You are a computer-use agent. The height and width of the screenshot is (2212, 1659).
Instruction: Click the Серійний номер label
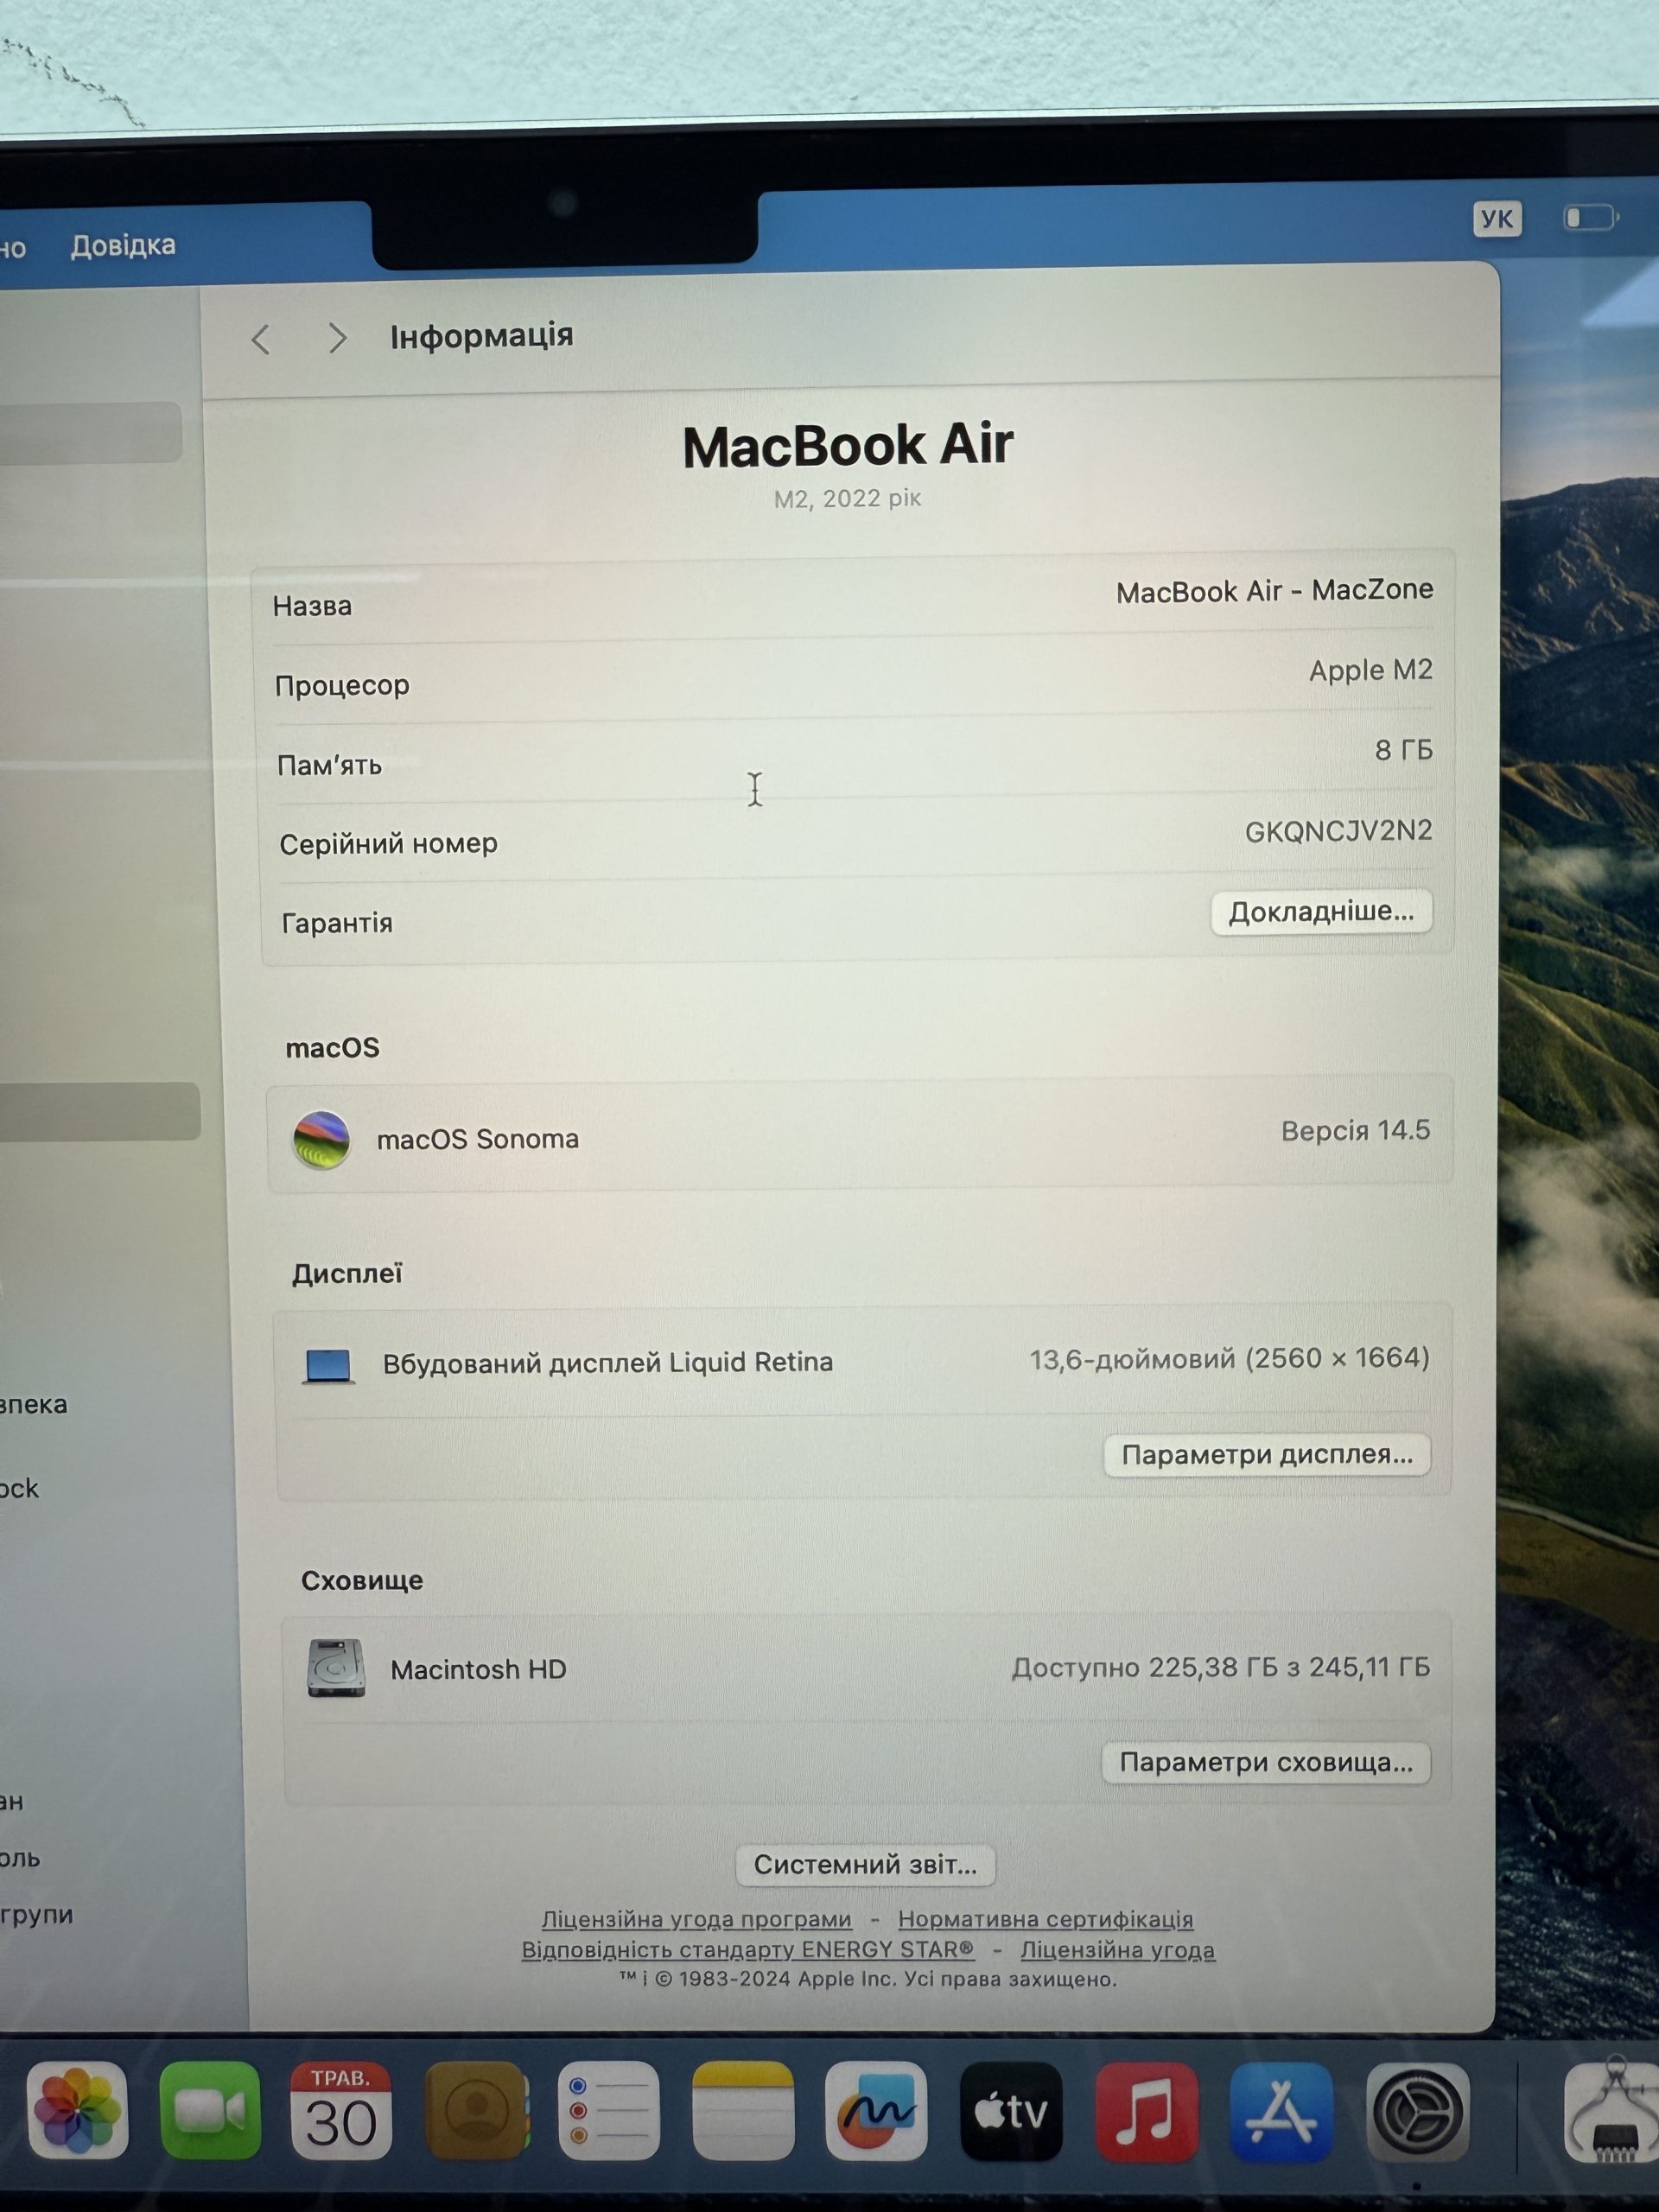pos(388,844)
